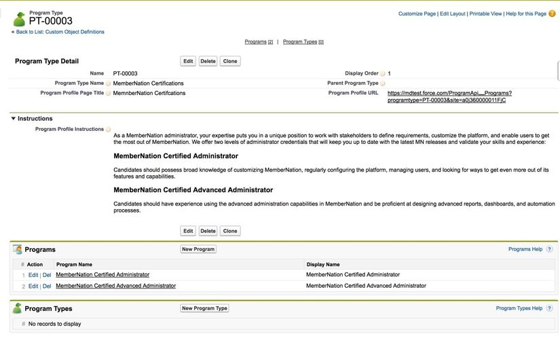Click the help bubble next to Program Profile Instructions
This screenshot has height=338, width=560.
tap(108, 129)
